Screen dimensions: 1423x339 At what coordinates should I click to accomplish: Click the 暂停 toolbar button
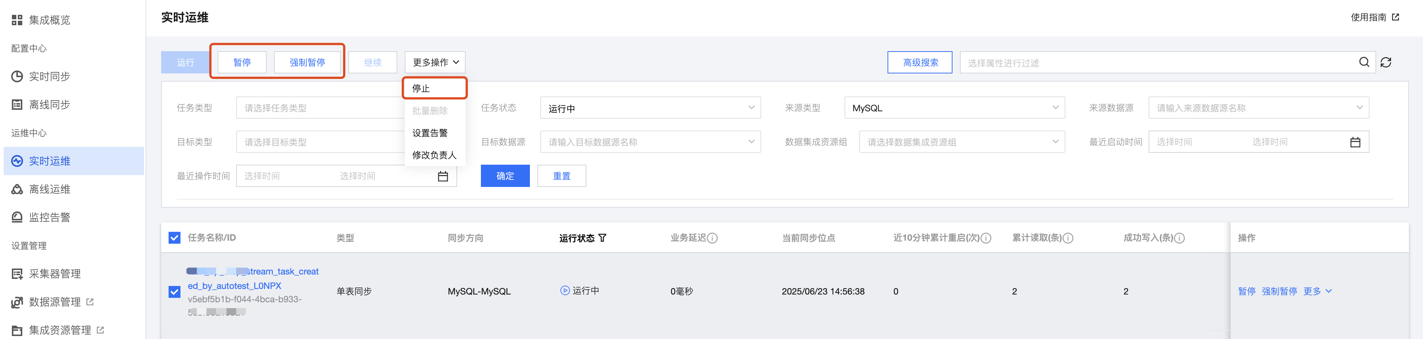coord(242,62)
